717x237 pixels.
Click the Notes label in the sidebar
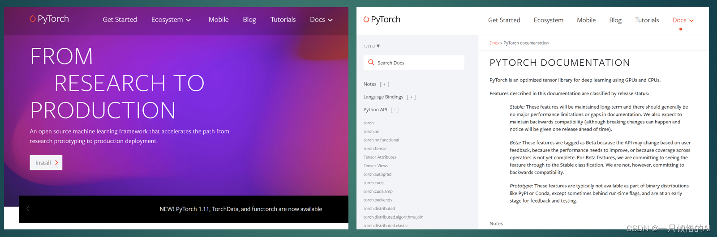[x=370, y=84]
